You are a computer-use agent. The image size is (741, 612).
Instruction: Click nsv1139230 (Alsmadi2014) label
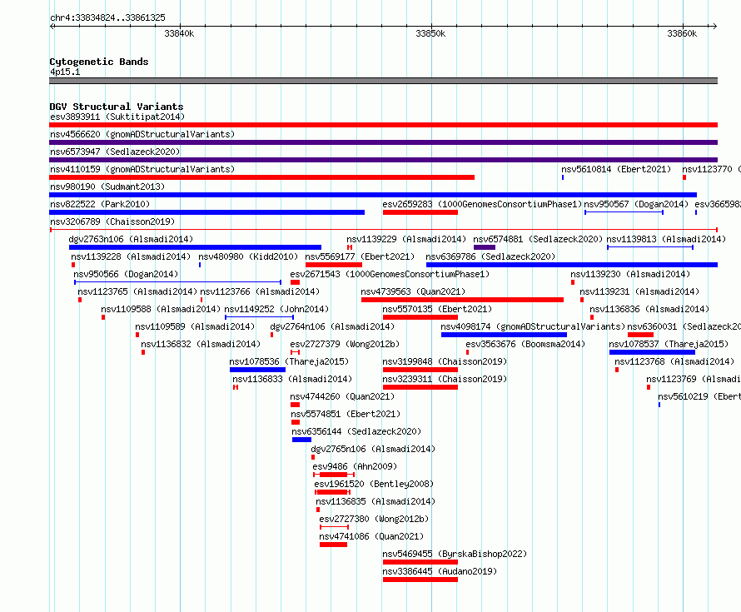[x=630, y=274]
